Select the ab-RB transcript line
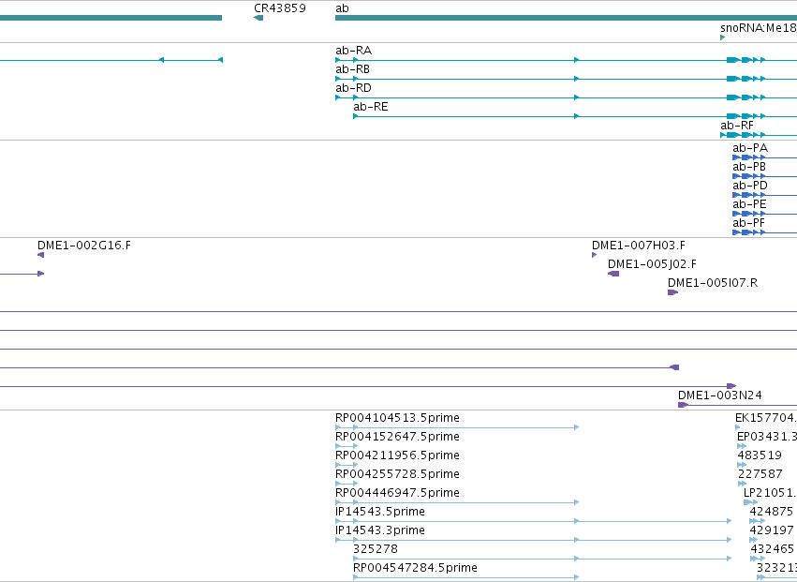The height and width of the screenshot is (582, 797). point(566,79)
